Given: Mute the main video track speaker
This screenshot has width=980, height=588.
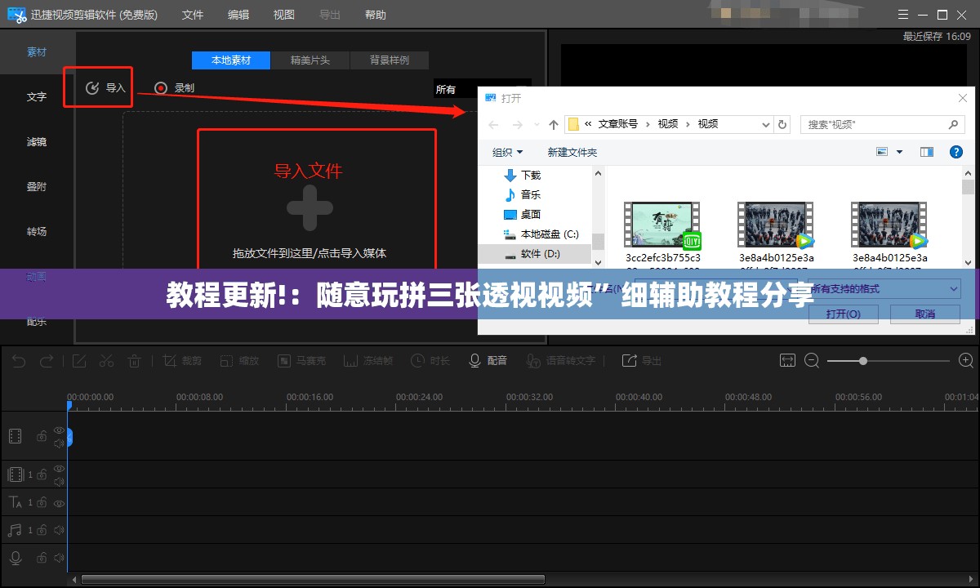Looking at the screenshot, I should (x=59, y=443).
